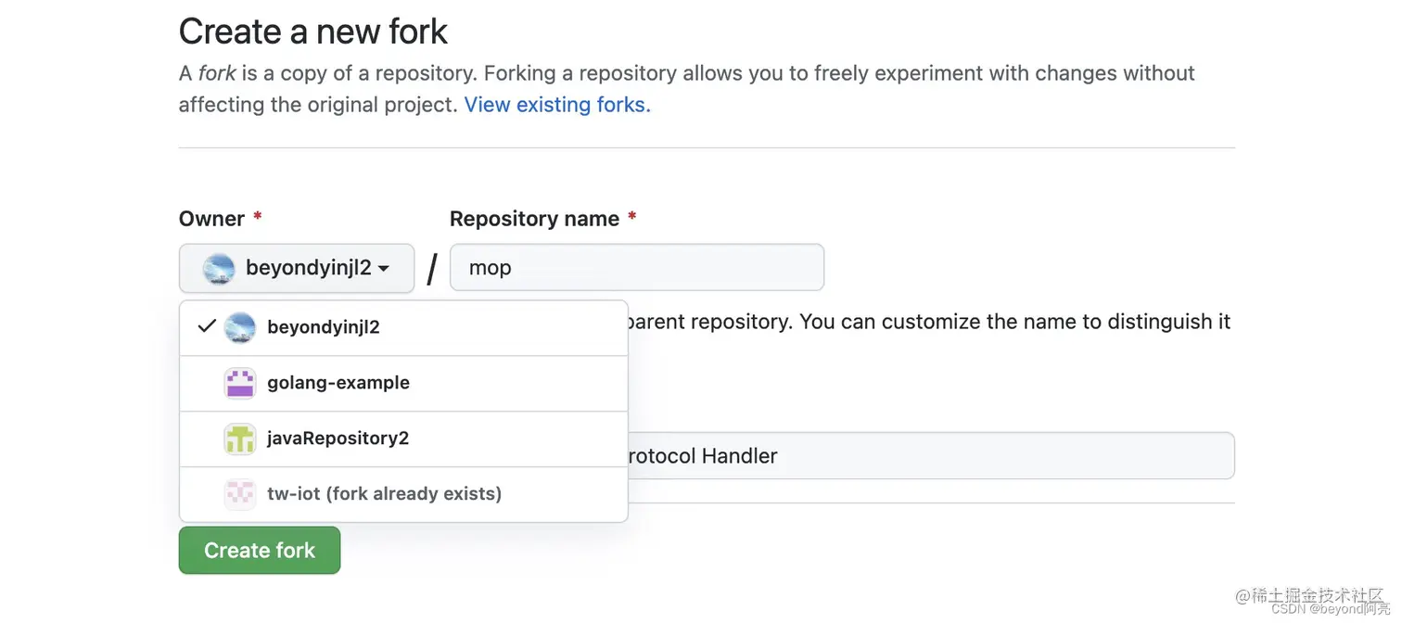Click the green javaRepository2 avatar icon

240,439
